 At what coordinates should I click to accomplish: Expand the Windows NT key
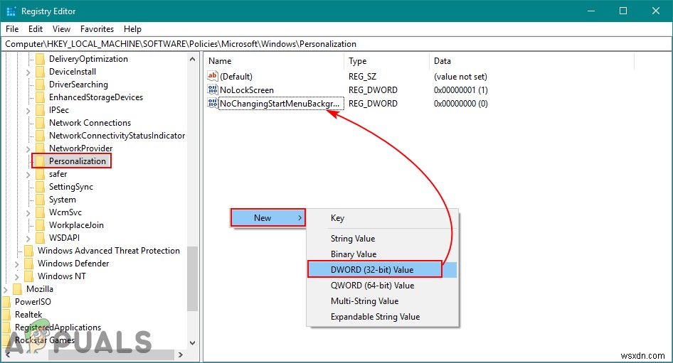[17, 276]
